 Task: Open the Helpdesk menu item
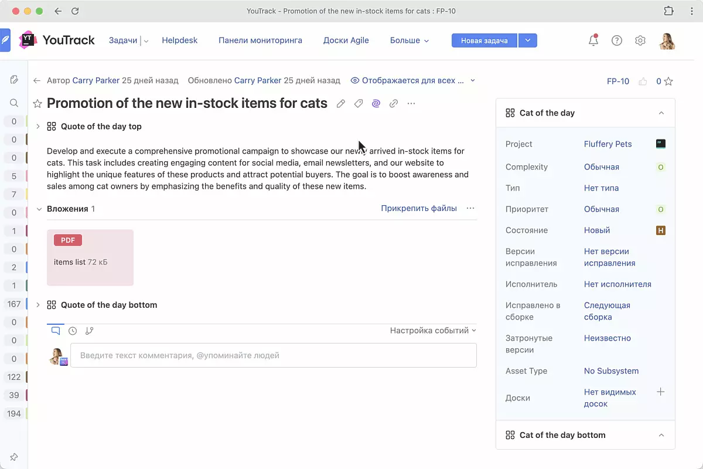point(179,40)
